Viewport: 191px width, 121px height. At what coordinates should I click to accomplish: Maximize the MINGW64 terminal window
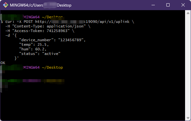(168, 5)
